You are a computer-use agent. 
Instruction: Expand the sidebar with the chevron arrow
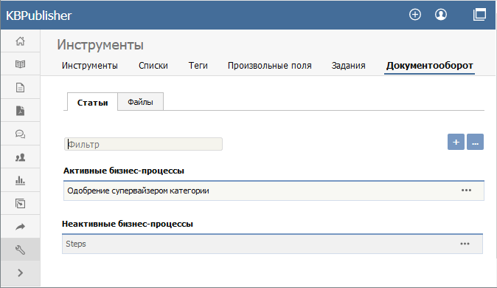click(x=21, y=272)
